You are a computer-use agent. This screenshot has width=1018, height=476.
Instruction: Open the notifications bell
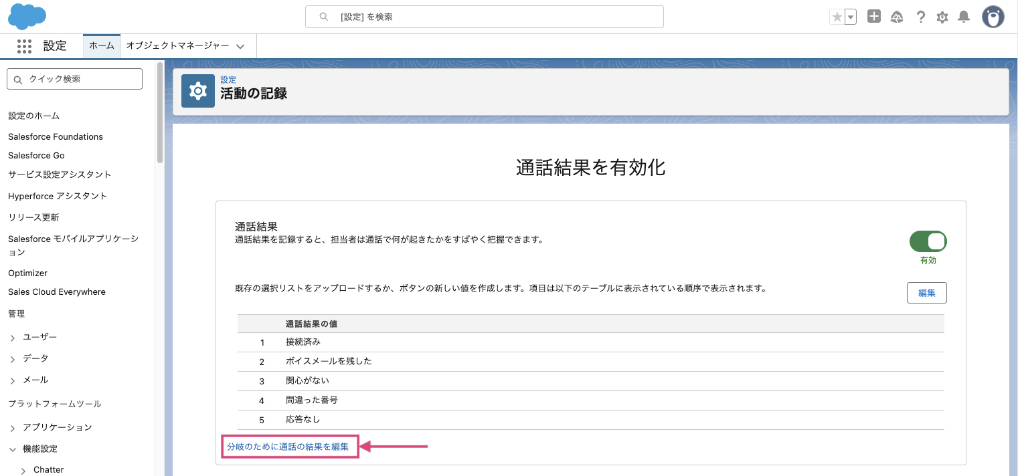(964, 17)
